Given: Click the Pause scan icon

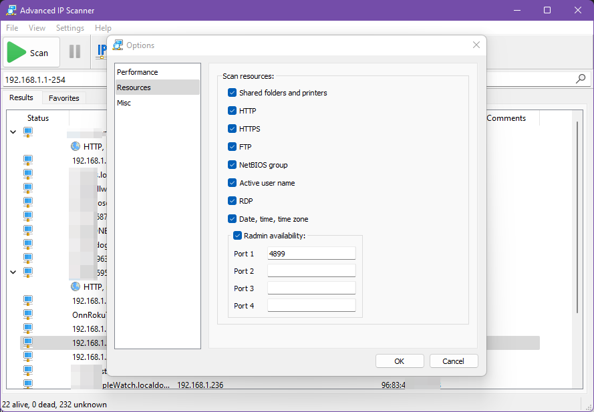Looking at the screenshot, I should coord(75,51).
